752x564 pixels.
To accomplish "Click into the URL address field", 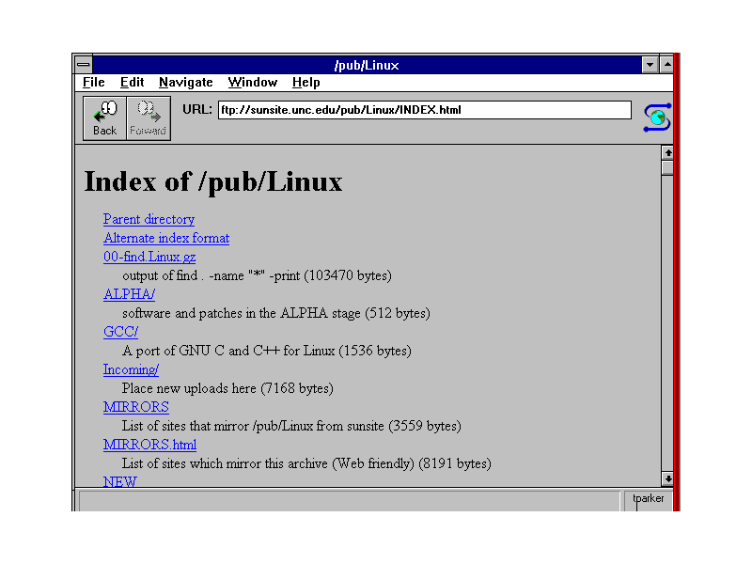I will 424,110.
